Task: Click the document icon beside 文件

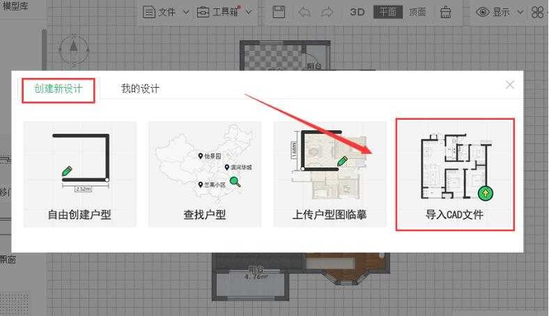Action: 148,12
